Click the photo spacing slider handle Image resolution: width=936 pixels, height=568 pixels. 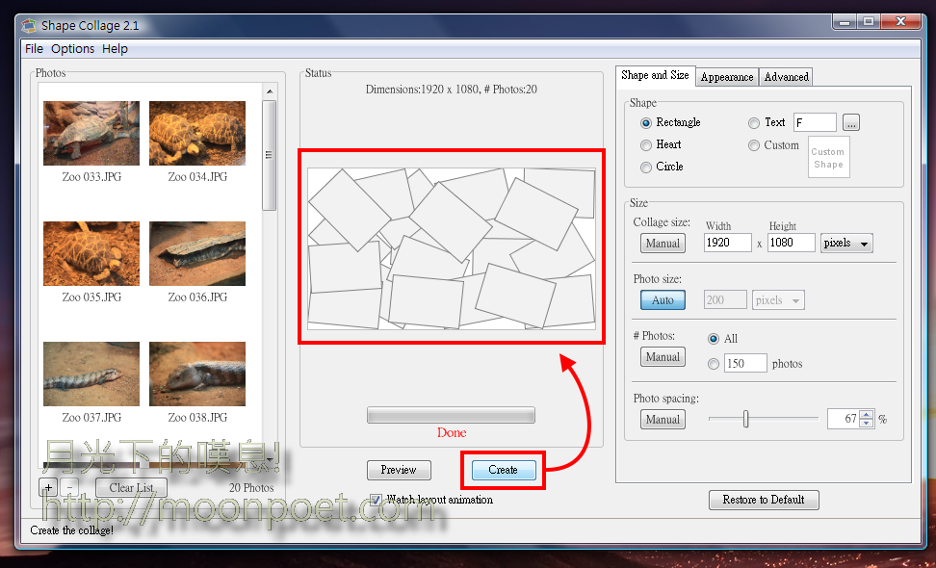pyautogui.click(x=745, y=419)
